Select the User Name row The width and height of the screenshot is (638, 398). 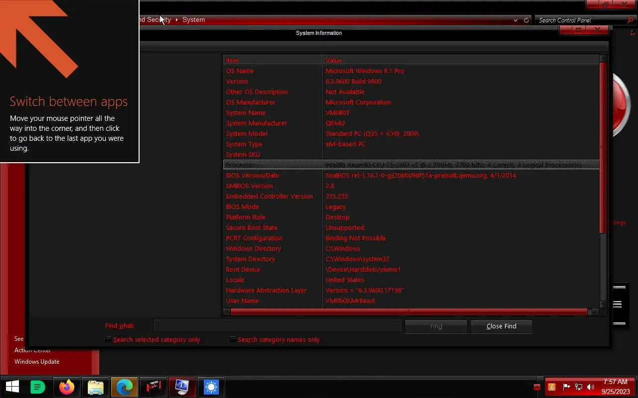[x=411, y=300]
